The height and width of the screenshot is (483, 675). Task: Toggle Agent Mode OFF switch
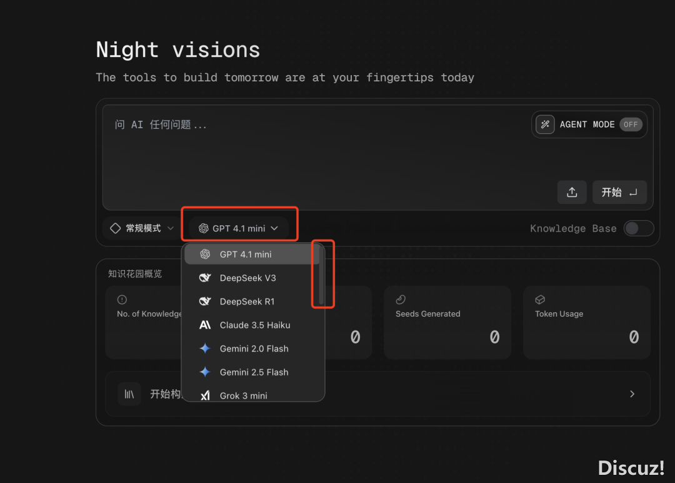coord(631,125)
